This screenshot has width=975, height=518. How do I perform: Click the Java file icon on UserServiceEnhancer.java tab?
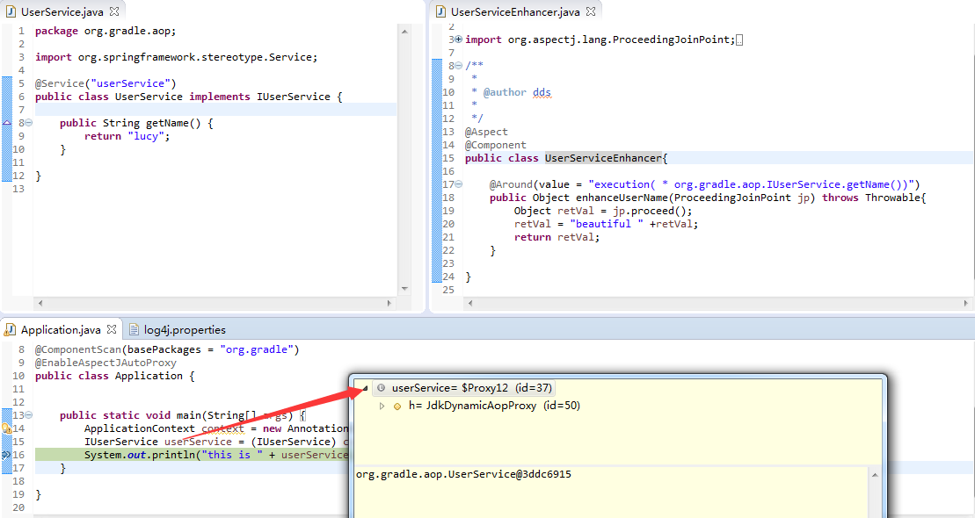tap(440, 11)
